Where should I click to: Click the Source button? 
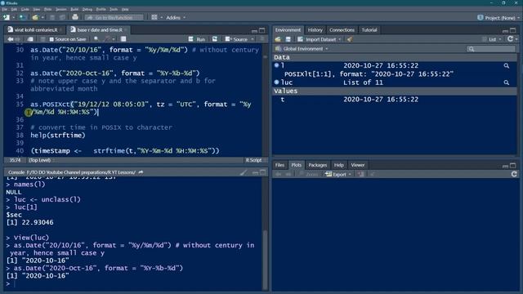coord(236,39)
